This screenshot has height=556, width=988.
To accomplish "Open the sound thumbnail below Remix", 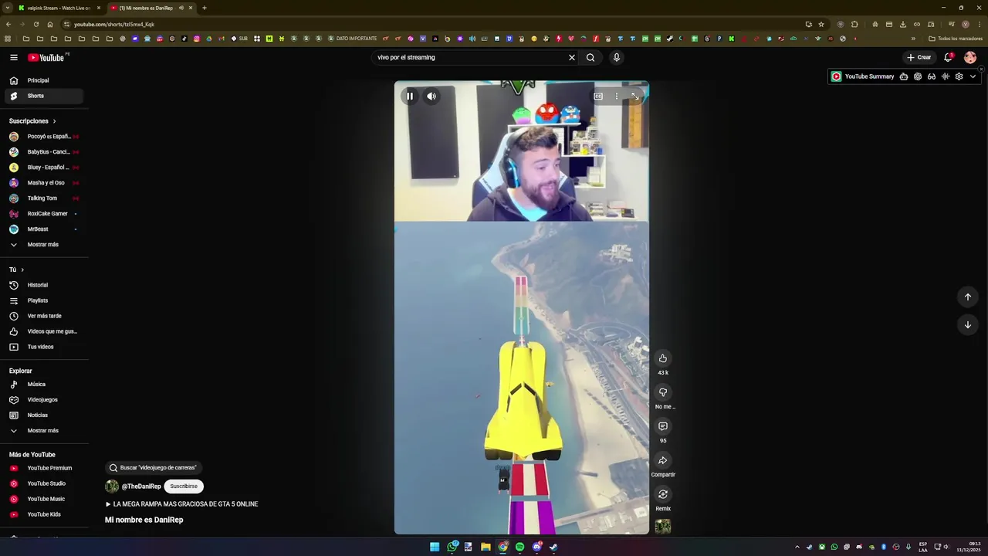I will click(x=663, y=527).
